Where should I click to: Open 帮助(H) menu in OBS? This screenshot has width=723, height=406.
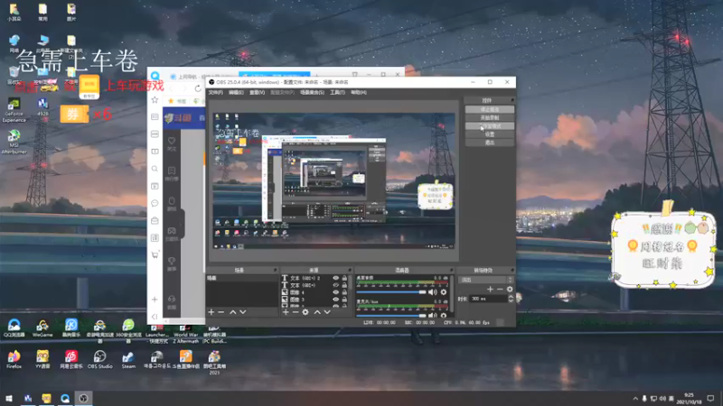(x=359, y=93)
